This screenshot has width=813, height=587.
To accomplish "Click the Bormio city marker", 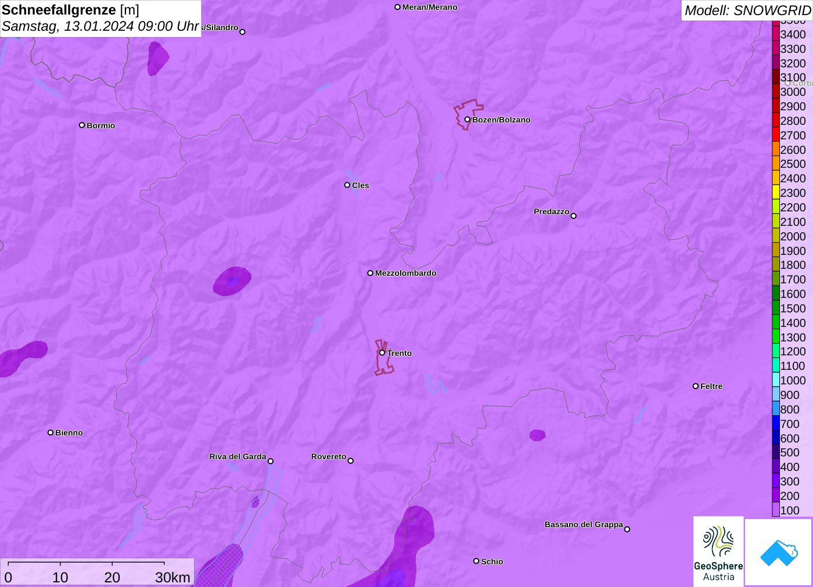I will click(82, 125).
